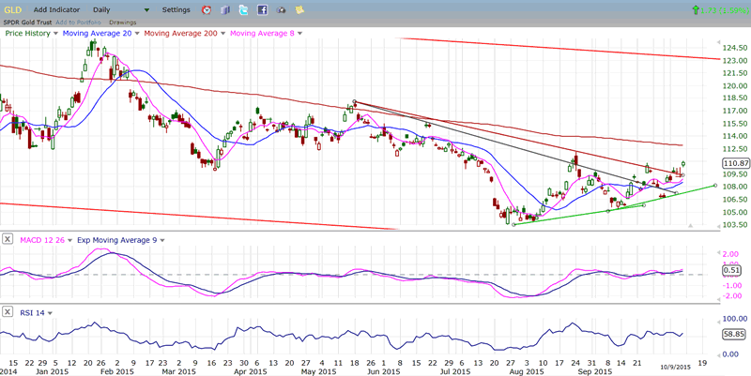This screenshot has height=376, width=751.
Task: Click the camera snapshot icon
Action: (280, 9)
